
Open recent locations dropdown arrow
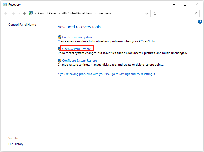(19, 13)
